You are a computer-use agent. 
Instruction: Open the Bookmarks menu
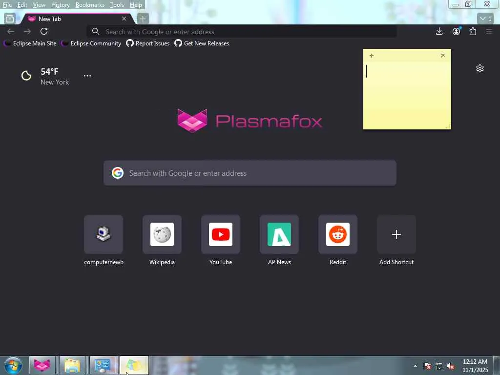tap(90, 5)
